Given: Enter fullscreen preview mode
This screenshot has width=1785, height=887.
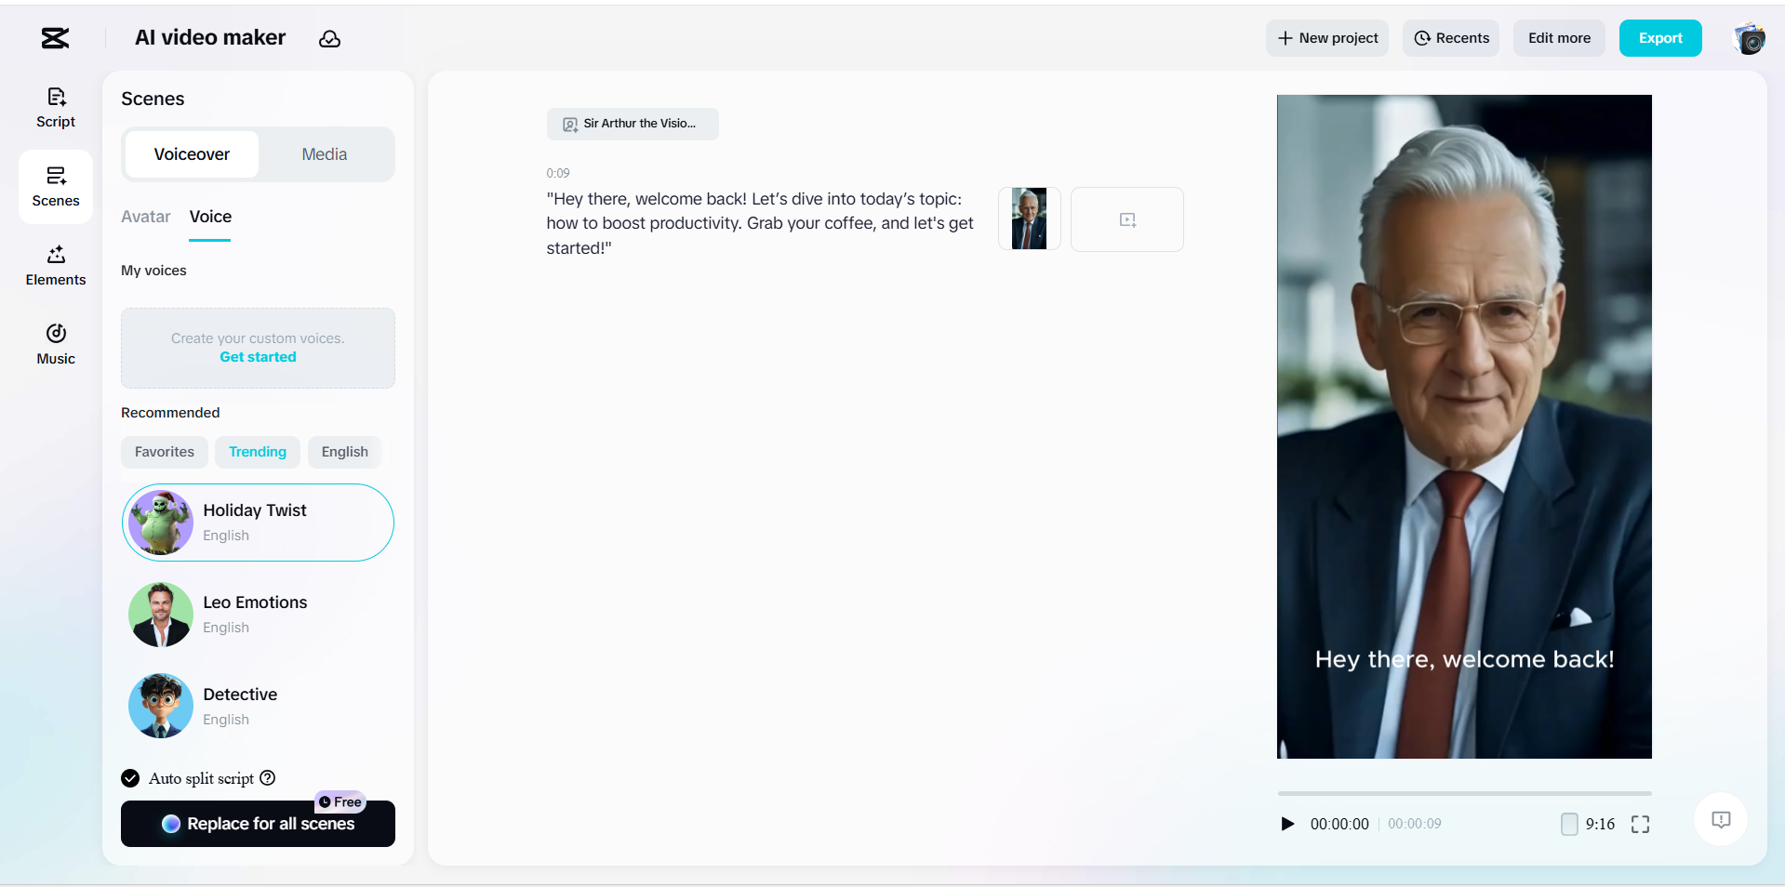Looking at the screenshot, I should [1641, 824].
